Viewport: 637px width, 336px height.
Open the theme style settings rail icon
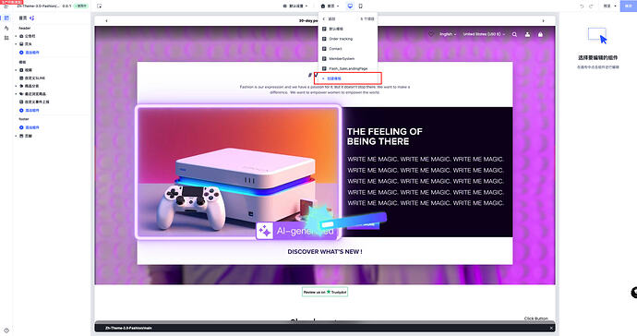click(6, 28)
